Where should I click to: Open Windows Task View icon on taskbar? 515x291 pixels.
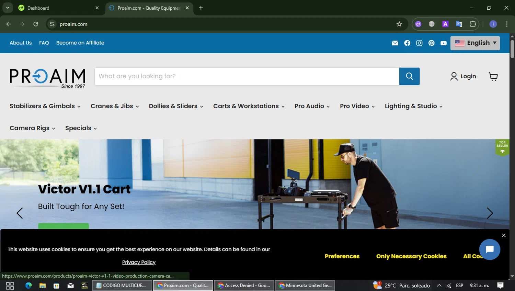[x=10, y=286]
